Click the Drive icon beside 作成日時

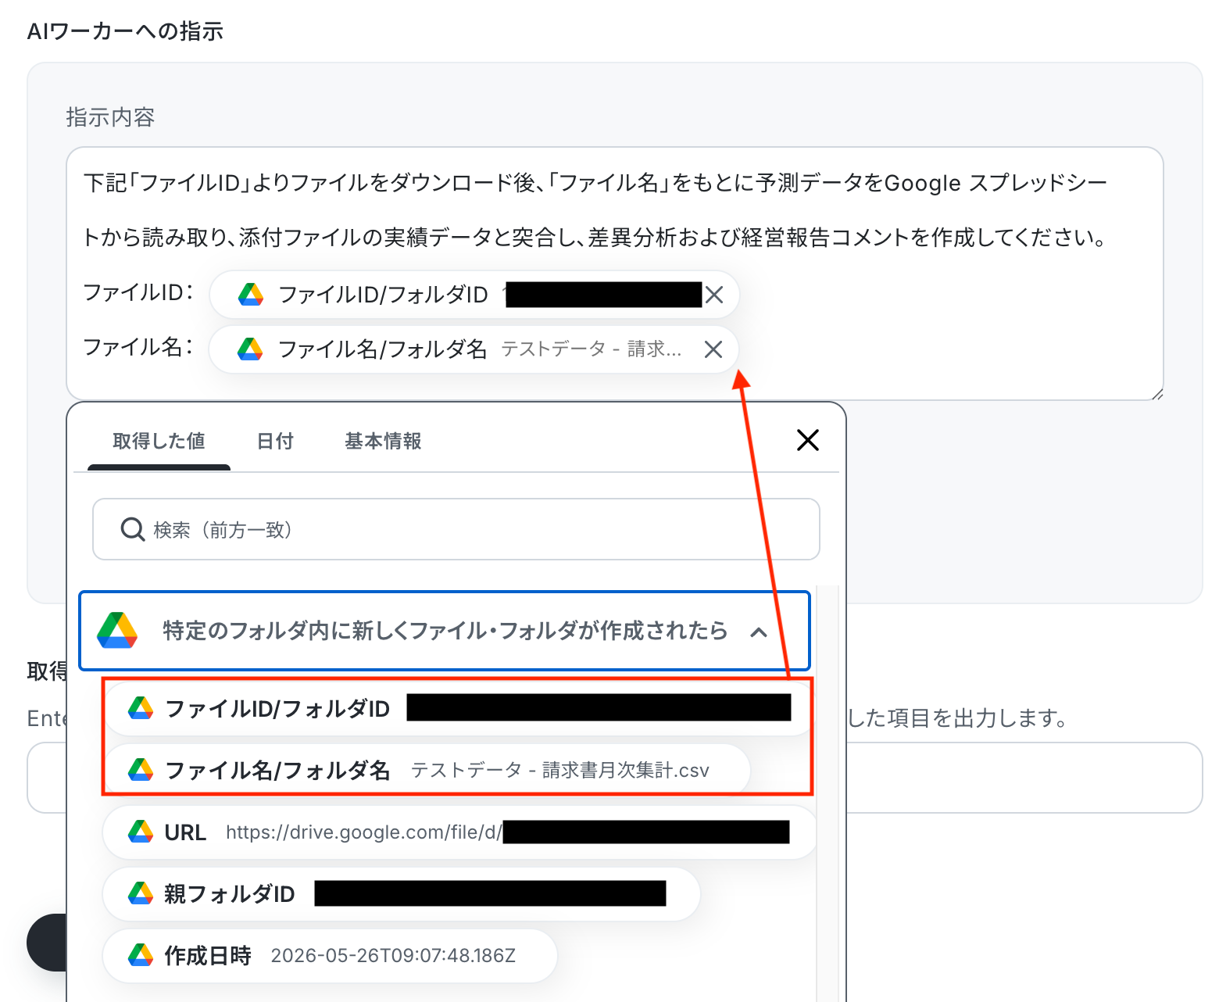point(141,955)
